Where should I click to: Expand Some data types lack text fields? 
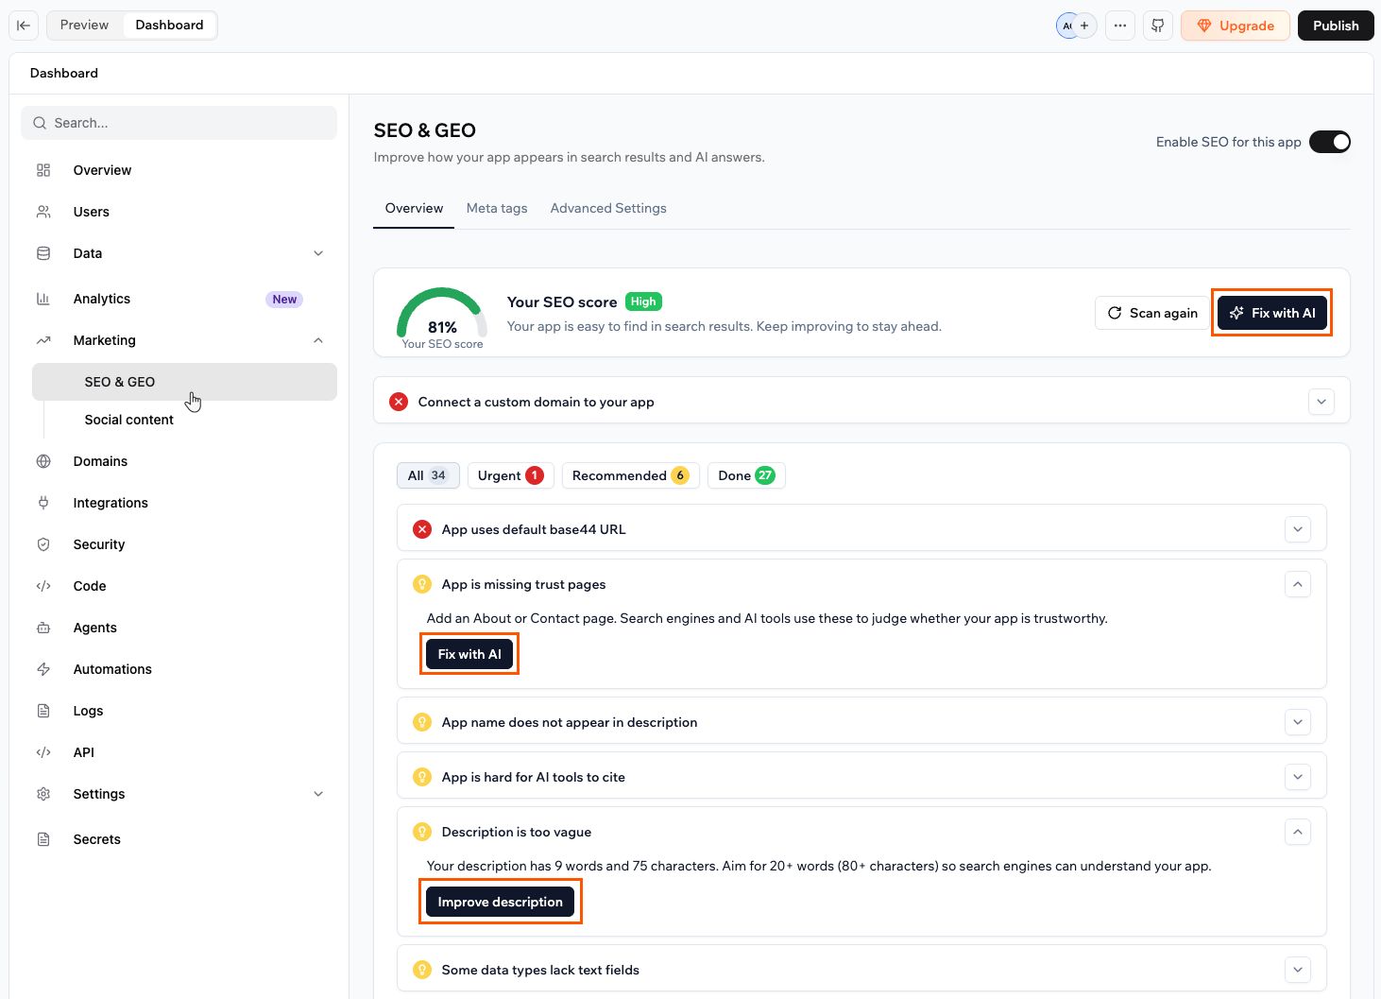1298,970
